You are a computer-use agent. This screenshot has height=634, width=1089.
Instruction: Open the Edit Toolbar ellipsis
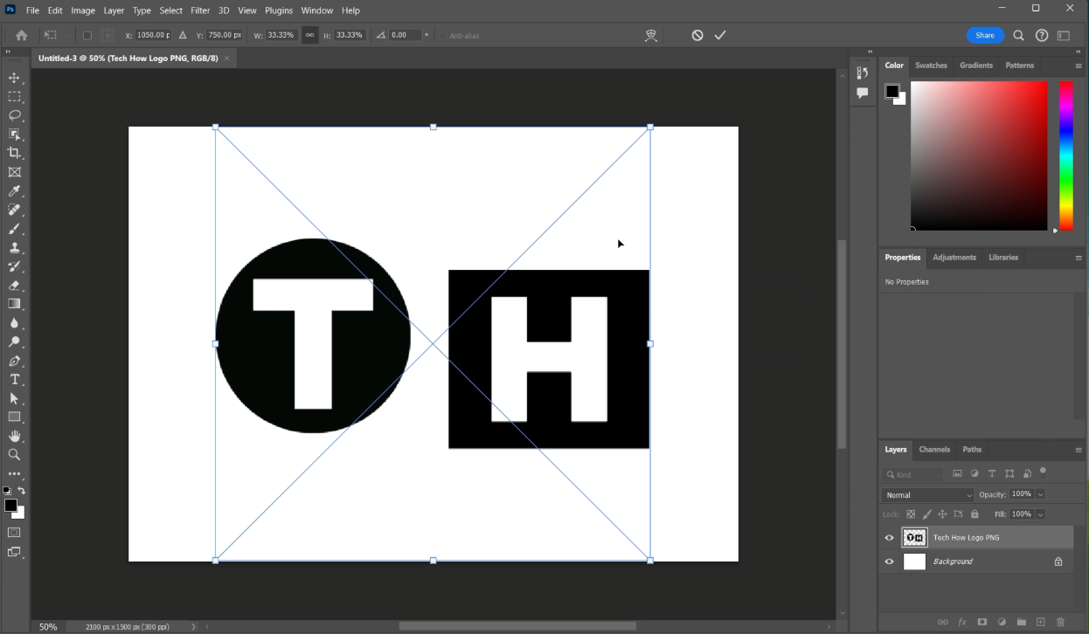pyautogui.click(x=14, y=474)
